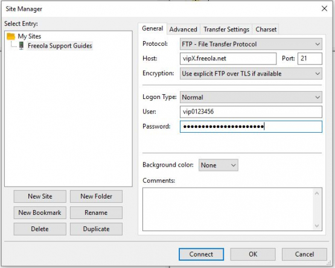Click the Connect button

[x=201, y=254]
